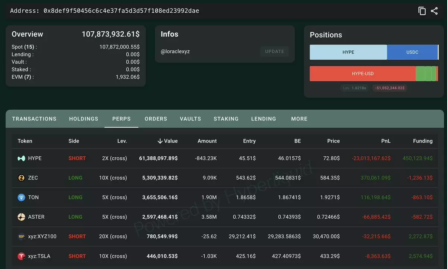Click the xyz:XYZ100 leverage 20X (cross)
Screen dimensions: 447x269
coord(113,237)
